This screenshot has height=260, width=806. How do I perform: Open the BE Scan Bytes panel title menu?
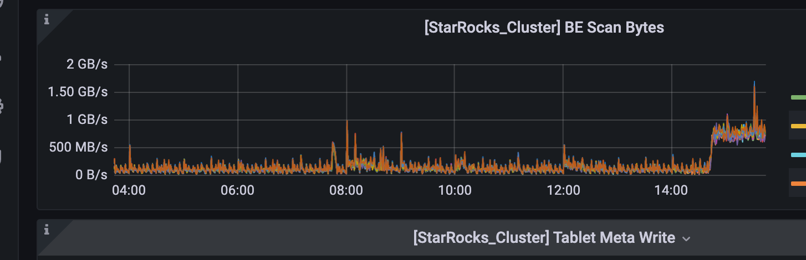tap(544, 28)
